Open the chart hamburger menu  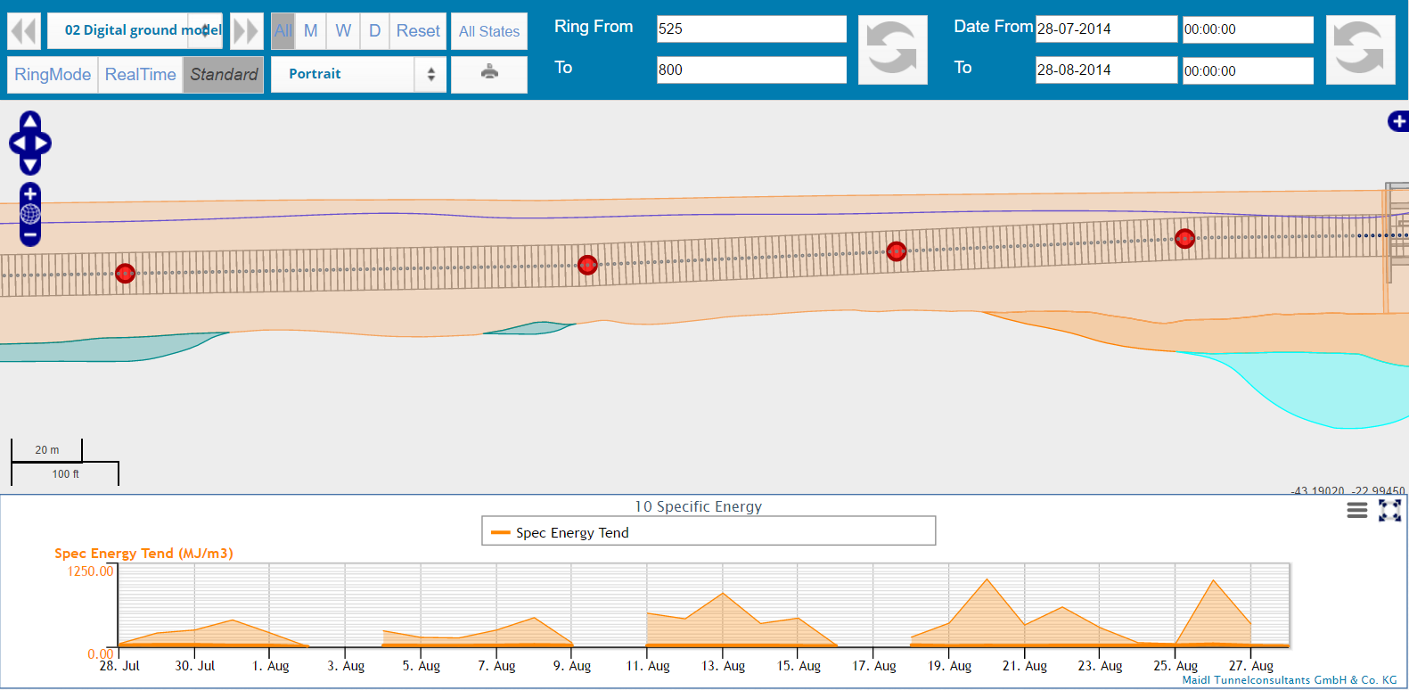click(x=1356, y=510)
